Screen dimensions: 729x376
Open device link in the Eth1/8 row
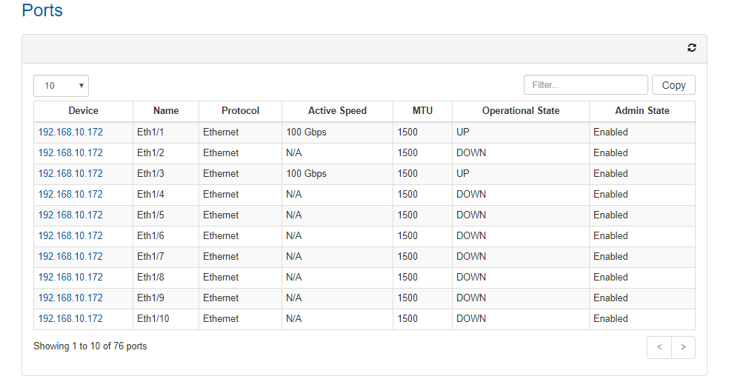pyautogui.click(x=70, y=278)
